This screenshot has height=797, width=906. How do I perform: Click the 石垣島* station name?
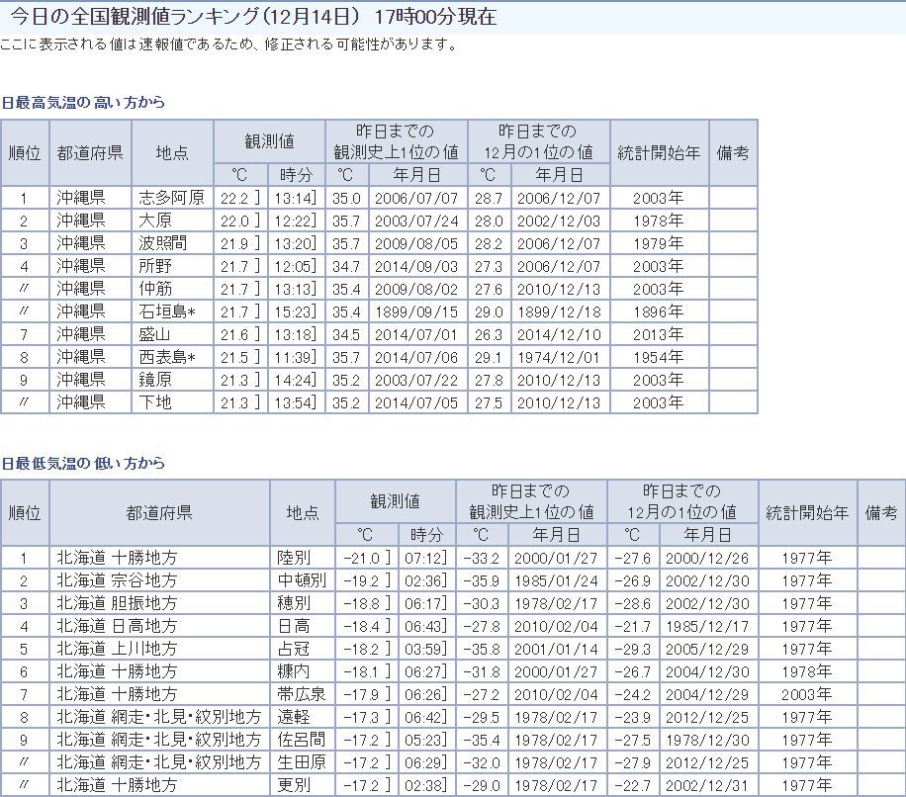(x=170, y=311)
